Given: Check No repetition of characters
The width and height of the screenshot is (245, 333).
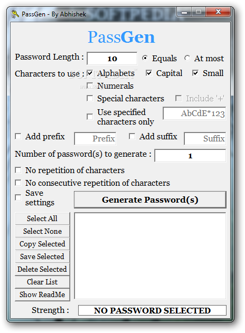Looking at the screenshot, I should tap(18, 170).
